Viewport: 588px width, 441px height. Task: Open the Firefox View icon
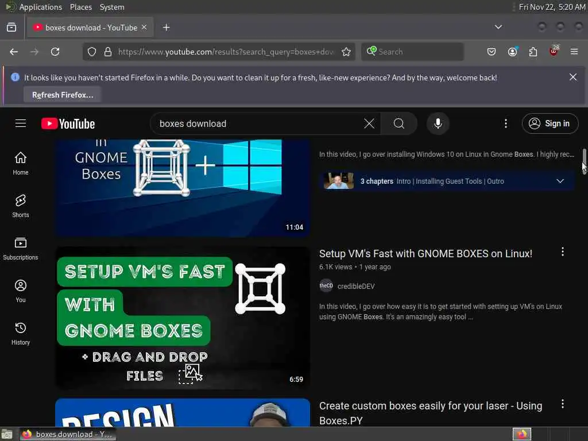tap(11, 28)
